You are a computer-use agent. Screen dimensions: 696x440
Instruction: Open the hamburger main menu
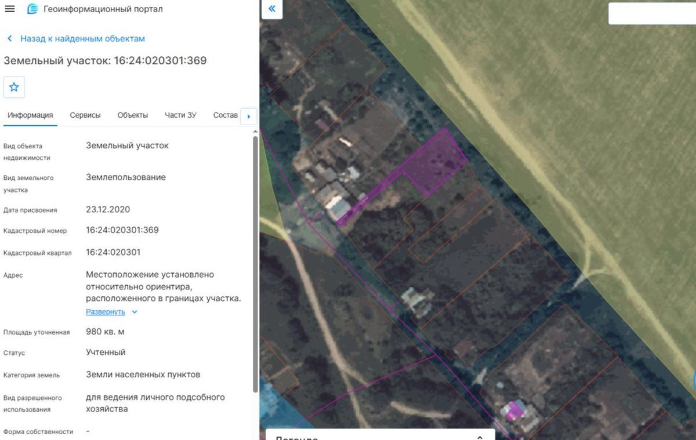click(x=10, y=9)
